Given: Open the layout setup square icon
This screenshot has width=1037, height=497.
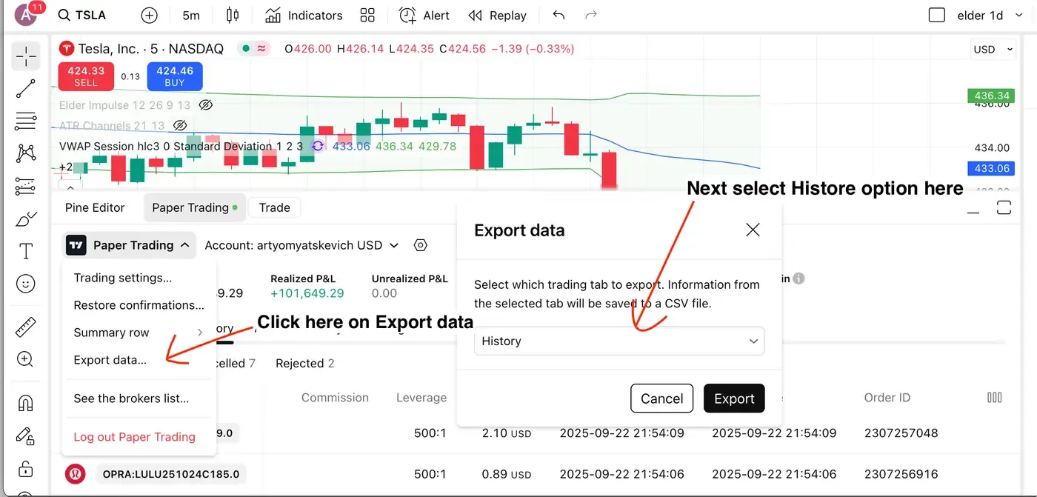Looking at the screenshot, I should click(x=937, y=15).
